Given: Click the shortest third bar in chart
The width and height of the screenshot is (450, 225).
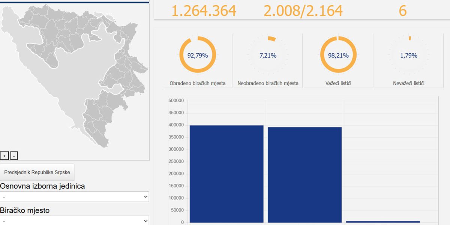Looking at the screenshot, I should pyautogui.click(x=383, y=222).
